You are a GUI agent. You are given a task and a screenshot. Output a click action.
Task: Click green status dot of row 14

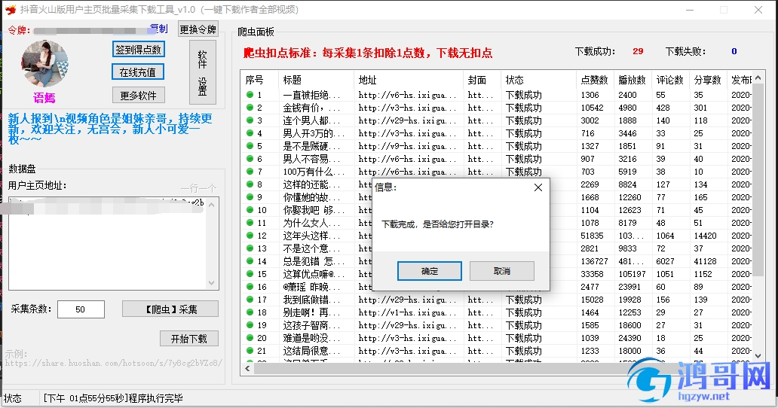pos(250,261)
